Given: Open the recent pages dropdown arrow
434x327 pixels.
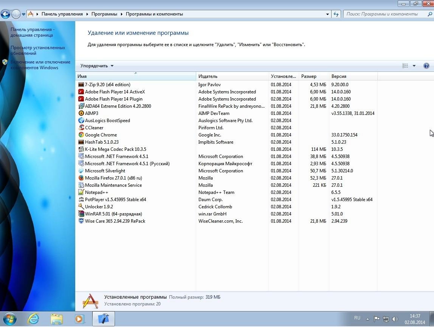Looking at the screenshot, I should point(23,14).
